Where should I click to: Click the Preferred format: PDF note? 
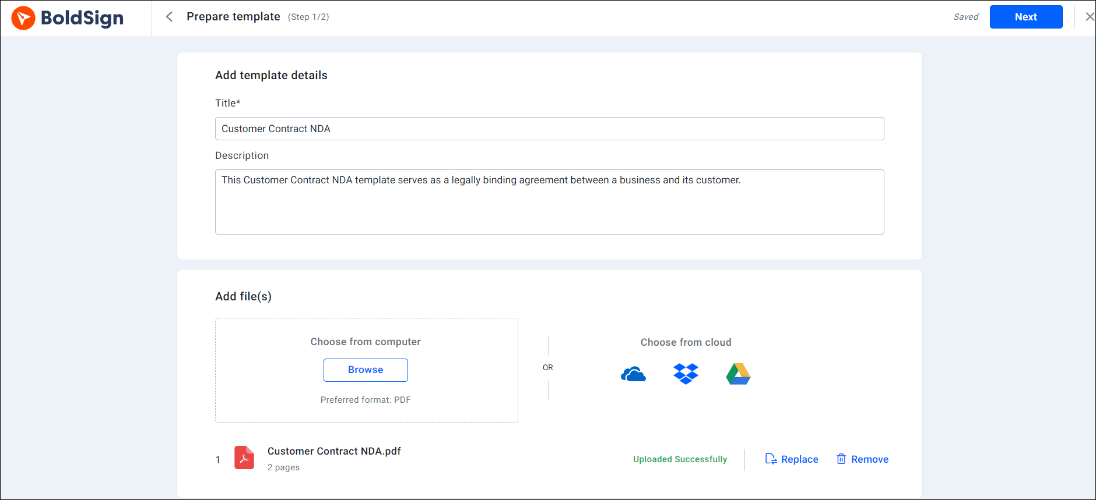point(366,400)
